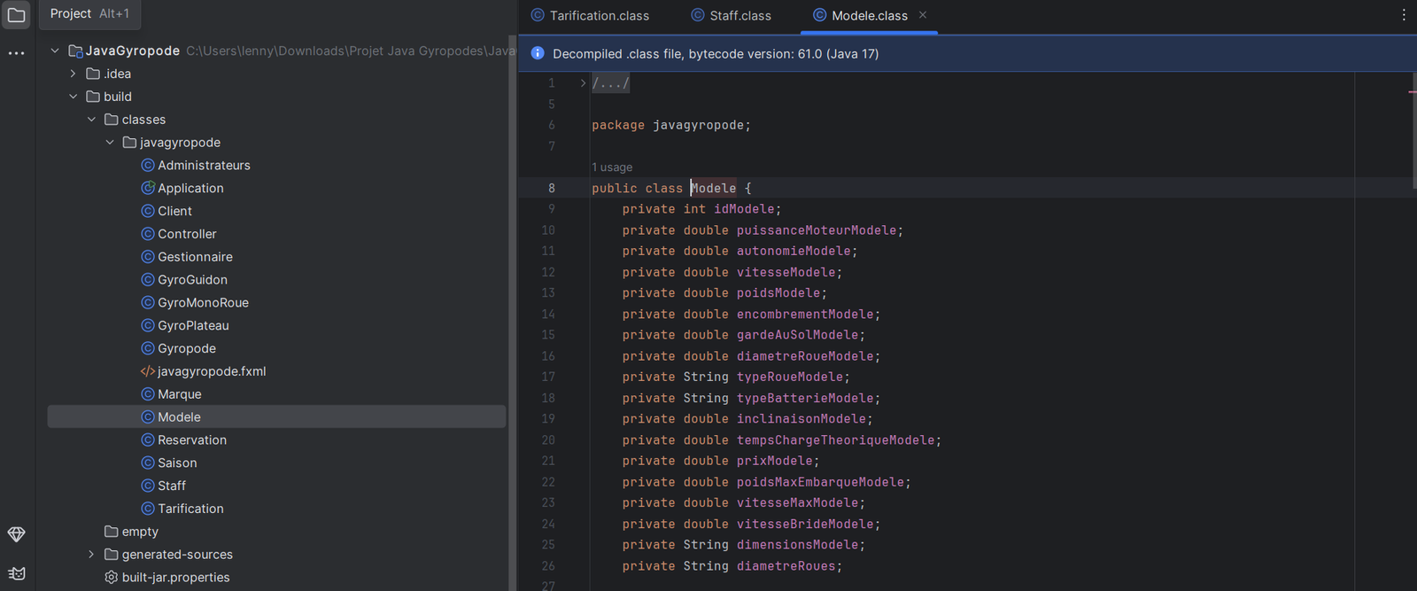Click the '1 usage' hint above the class
1417x591 pixels.
pos(612,167)
